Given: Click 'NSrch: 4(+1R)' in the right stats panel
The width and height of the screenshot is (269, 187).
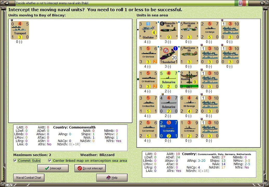Looking at the screenshot, I should point(197,171).
